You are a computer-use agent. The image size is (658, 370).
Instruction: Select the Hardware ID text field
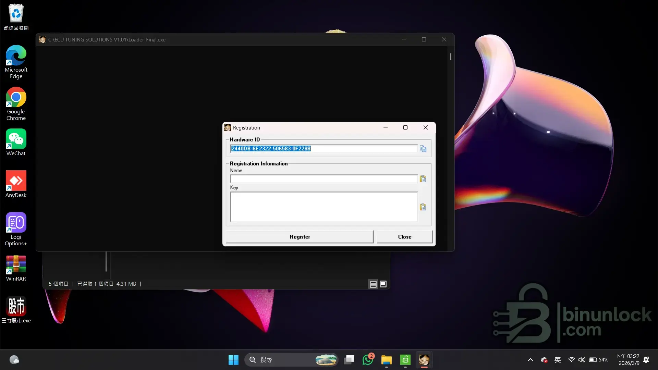324,149
